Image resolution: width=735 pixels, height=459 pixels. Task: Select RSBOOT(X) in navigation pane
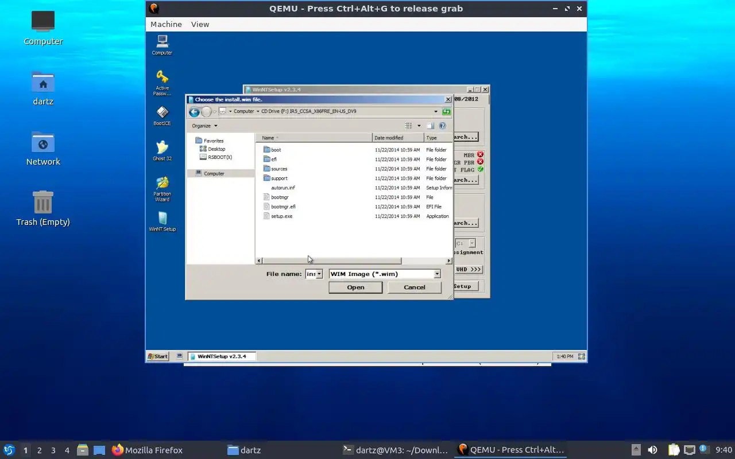[x=216, y=157]
